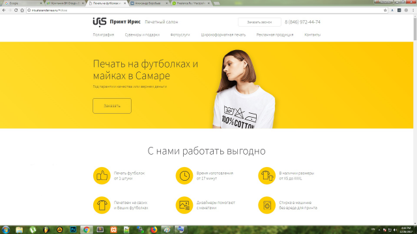417x234 pixels.
Task: Click the clock icon for production time
Action: (184, 175)
